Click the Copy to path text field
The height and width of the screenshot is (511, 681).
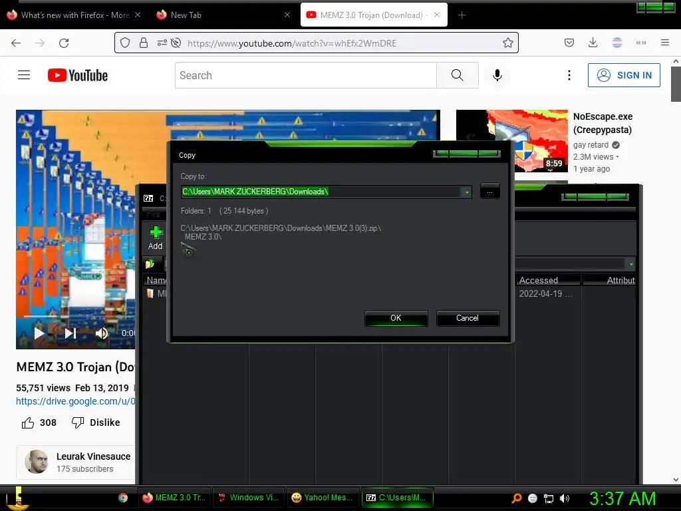(x=321, y=192)
